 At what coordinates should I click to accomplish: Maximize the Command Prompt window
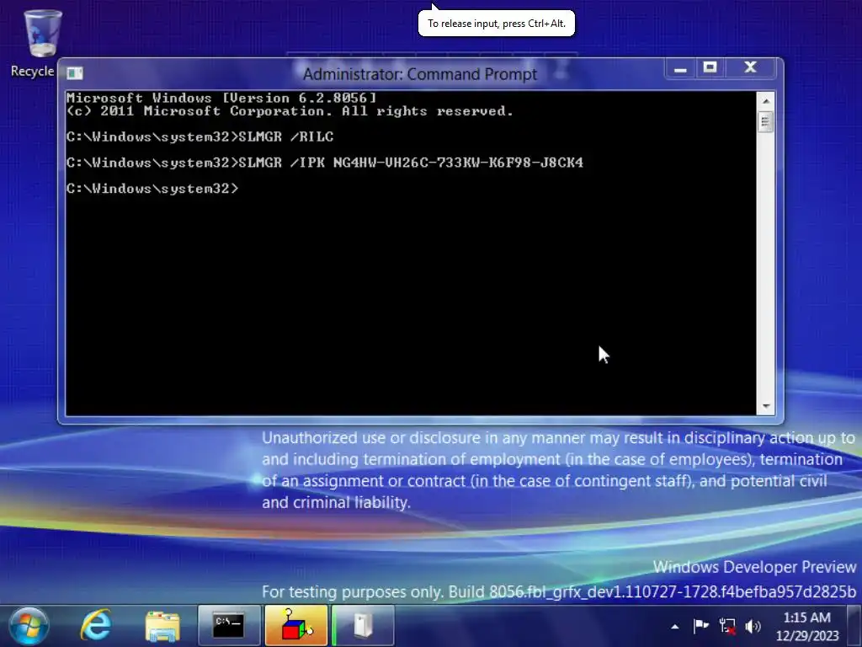pyautogui.click(x=710, y=68)
